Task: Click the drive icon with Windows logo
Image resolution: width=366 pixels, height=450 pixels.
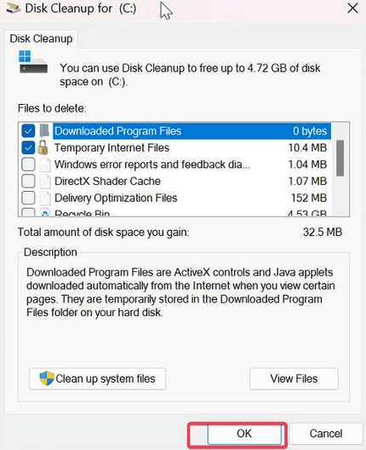Action: click(x=33, y=61)
